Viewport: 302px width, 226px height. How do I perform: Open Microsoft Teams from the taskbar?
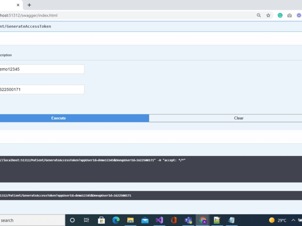[188, 220]
